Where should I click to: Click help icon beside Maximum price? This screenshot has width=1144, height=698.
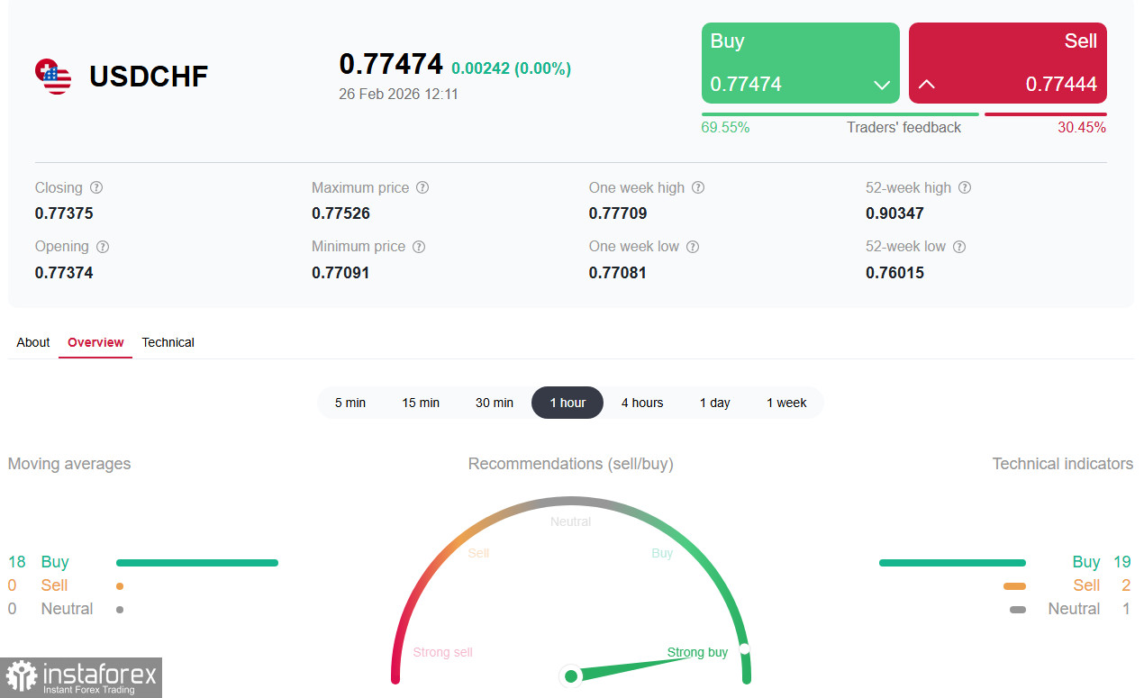coord(422,188)
